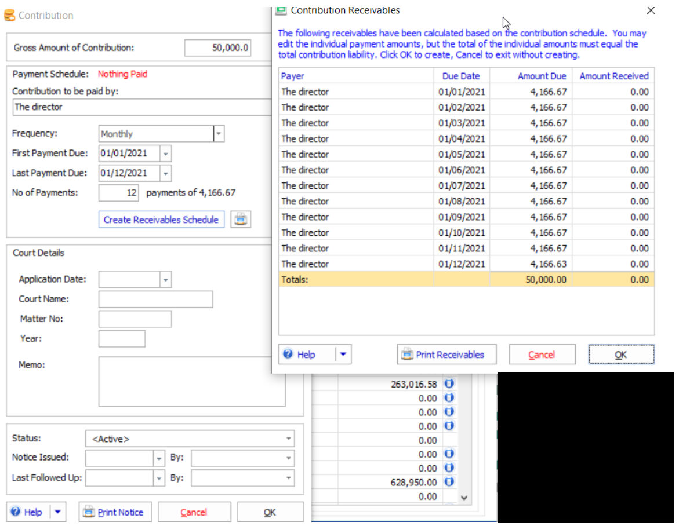Open Application Date calendar dropdown
The image size is (679, 526).
165,280
